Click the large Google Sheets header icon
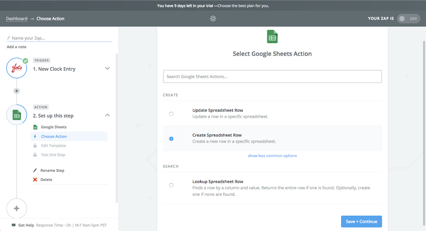This screenshot has height=231, width=426. pos(272,37)
